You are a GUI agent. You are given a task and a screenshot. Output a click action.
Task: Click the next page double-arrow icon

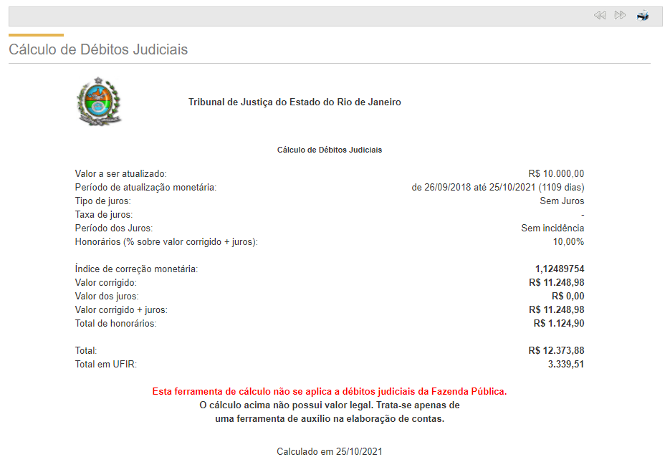click(621, 15)
